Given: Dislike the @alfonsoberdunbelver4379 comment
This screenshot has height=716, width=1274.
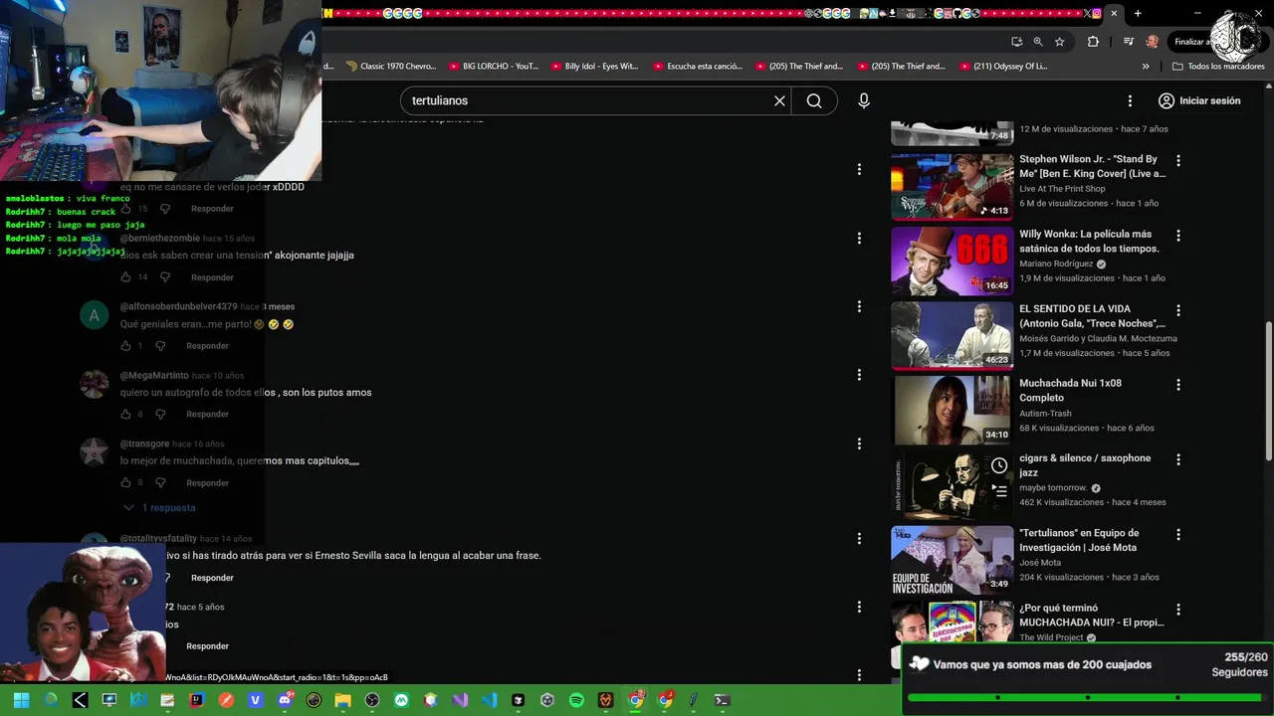Looking at the screenshot, I should [x=161, y=346].
